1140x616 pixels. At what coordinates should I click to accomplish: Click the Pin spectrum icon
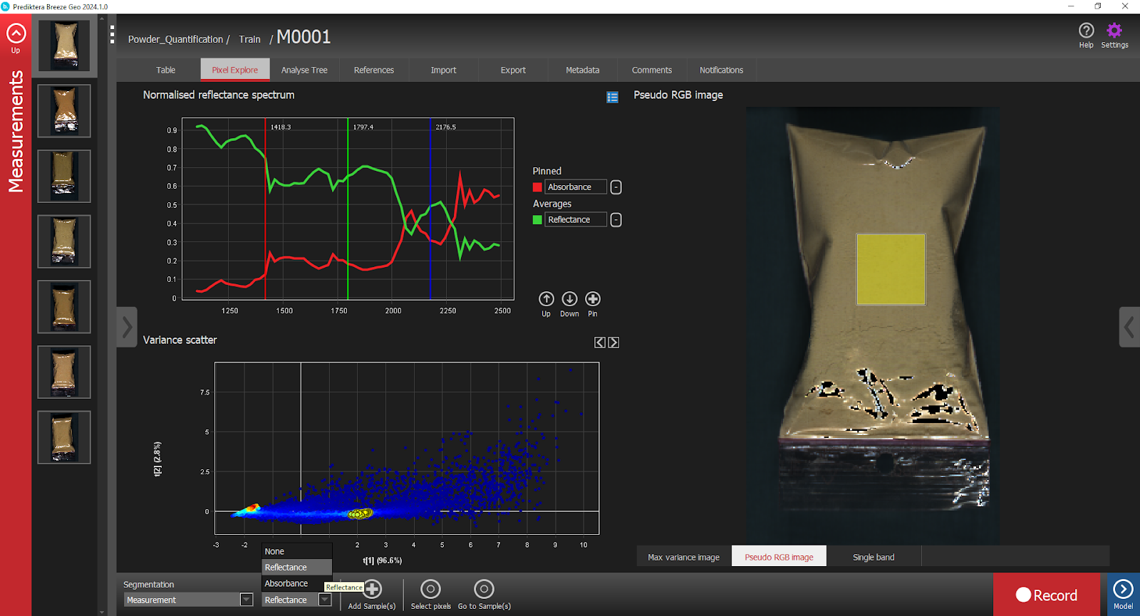click(592, 299)
